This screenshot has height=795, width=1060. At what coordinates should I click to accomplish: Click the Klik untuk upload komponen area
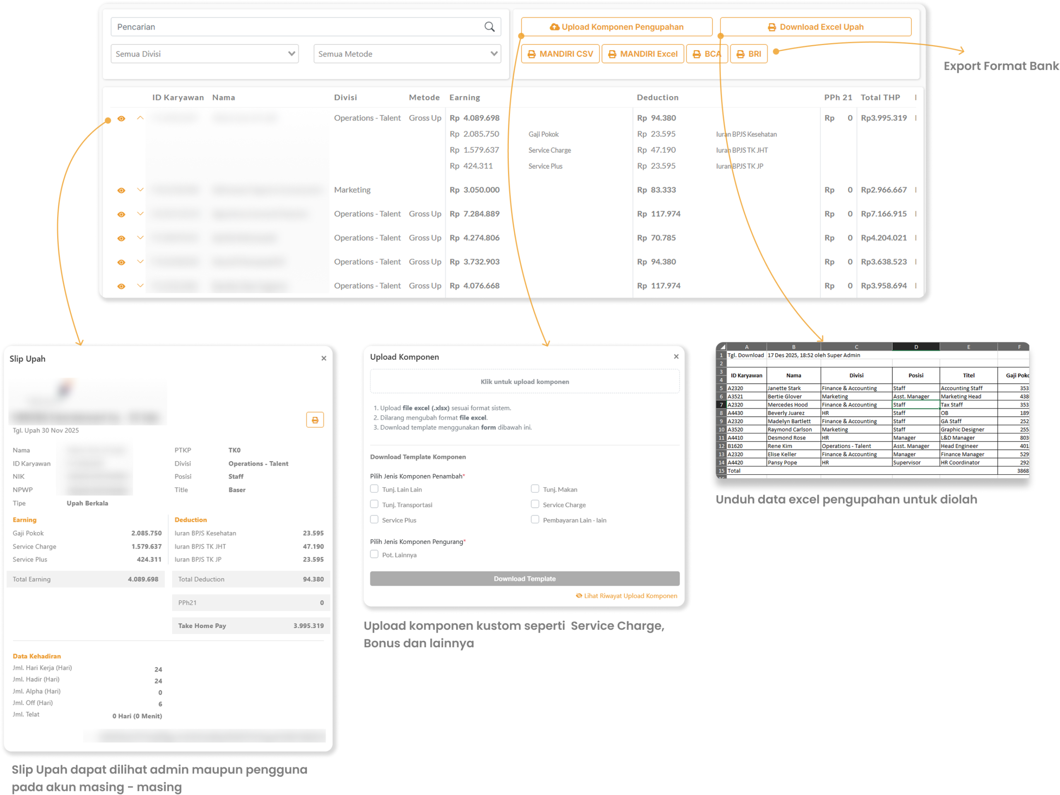click(x=524, y=382)
